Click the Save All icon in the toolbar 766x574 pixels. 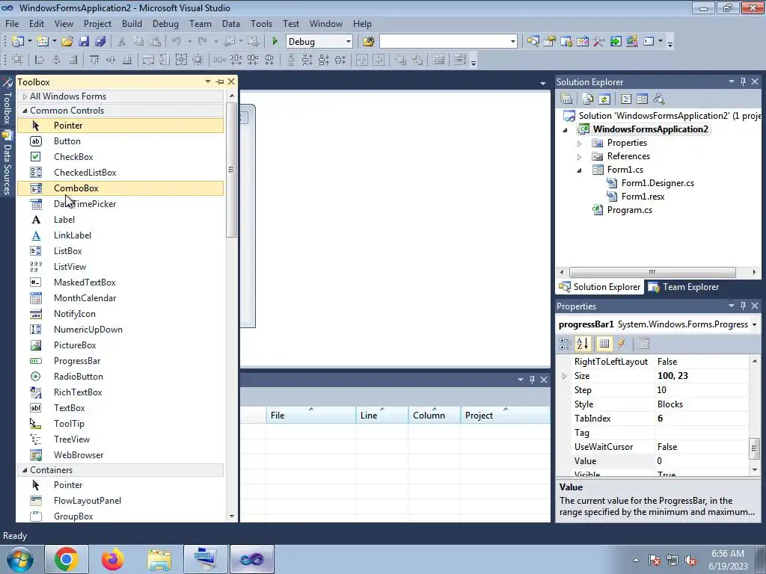pos(100,42)
